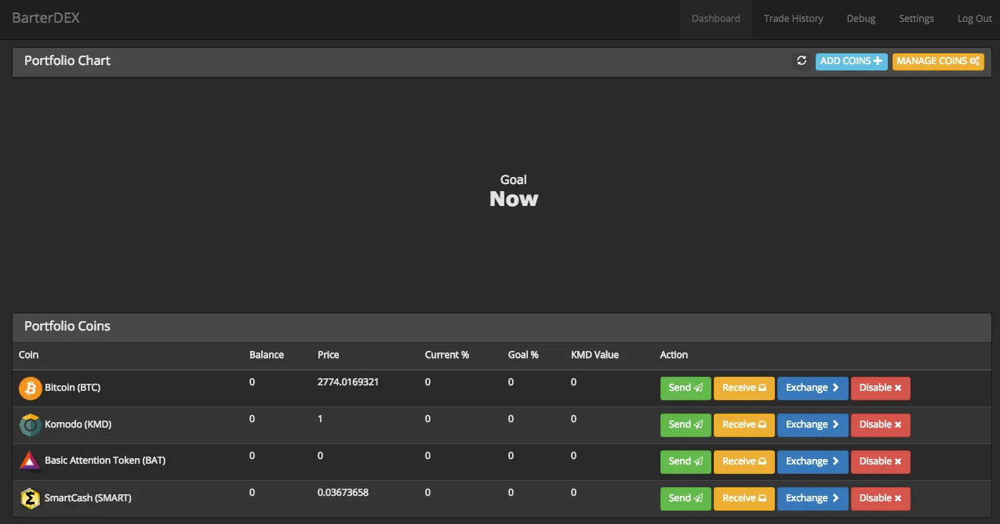Screen dimensions: 1000x524
Task: Receive Basic Attention Token (BAT)
Action: coord(744,462)
